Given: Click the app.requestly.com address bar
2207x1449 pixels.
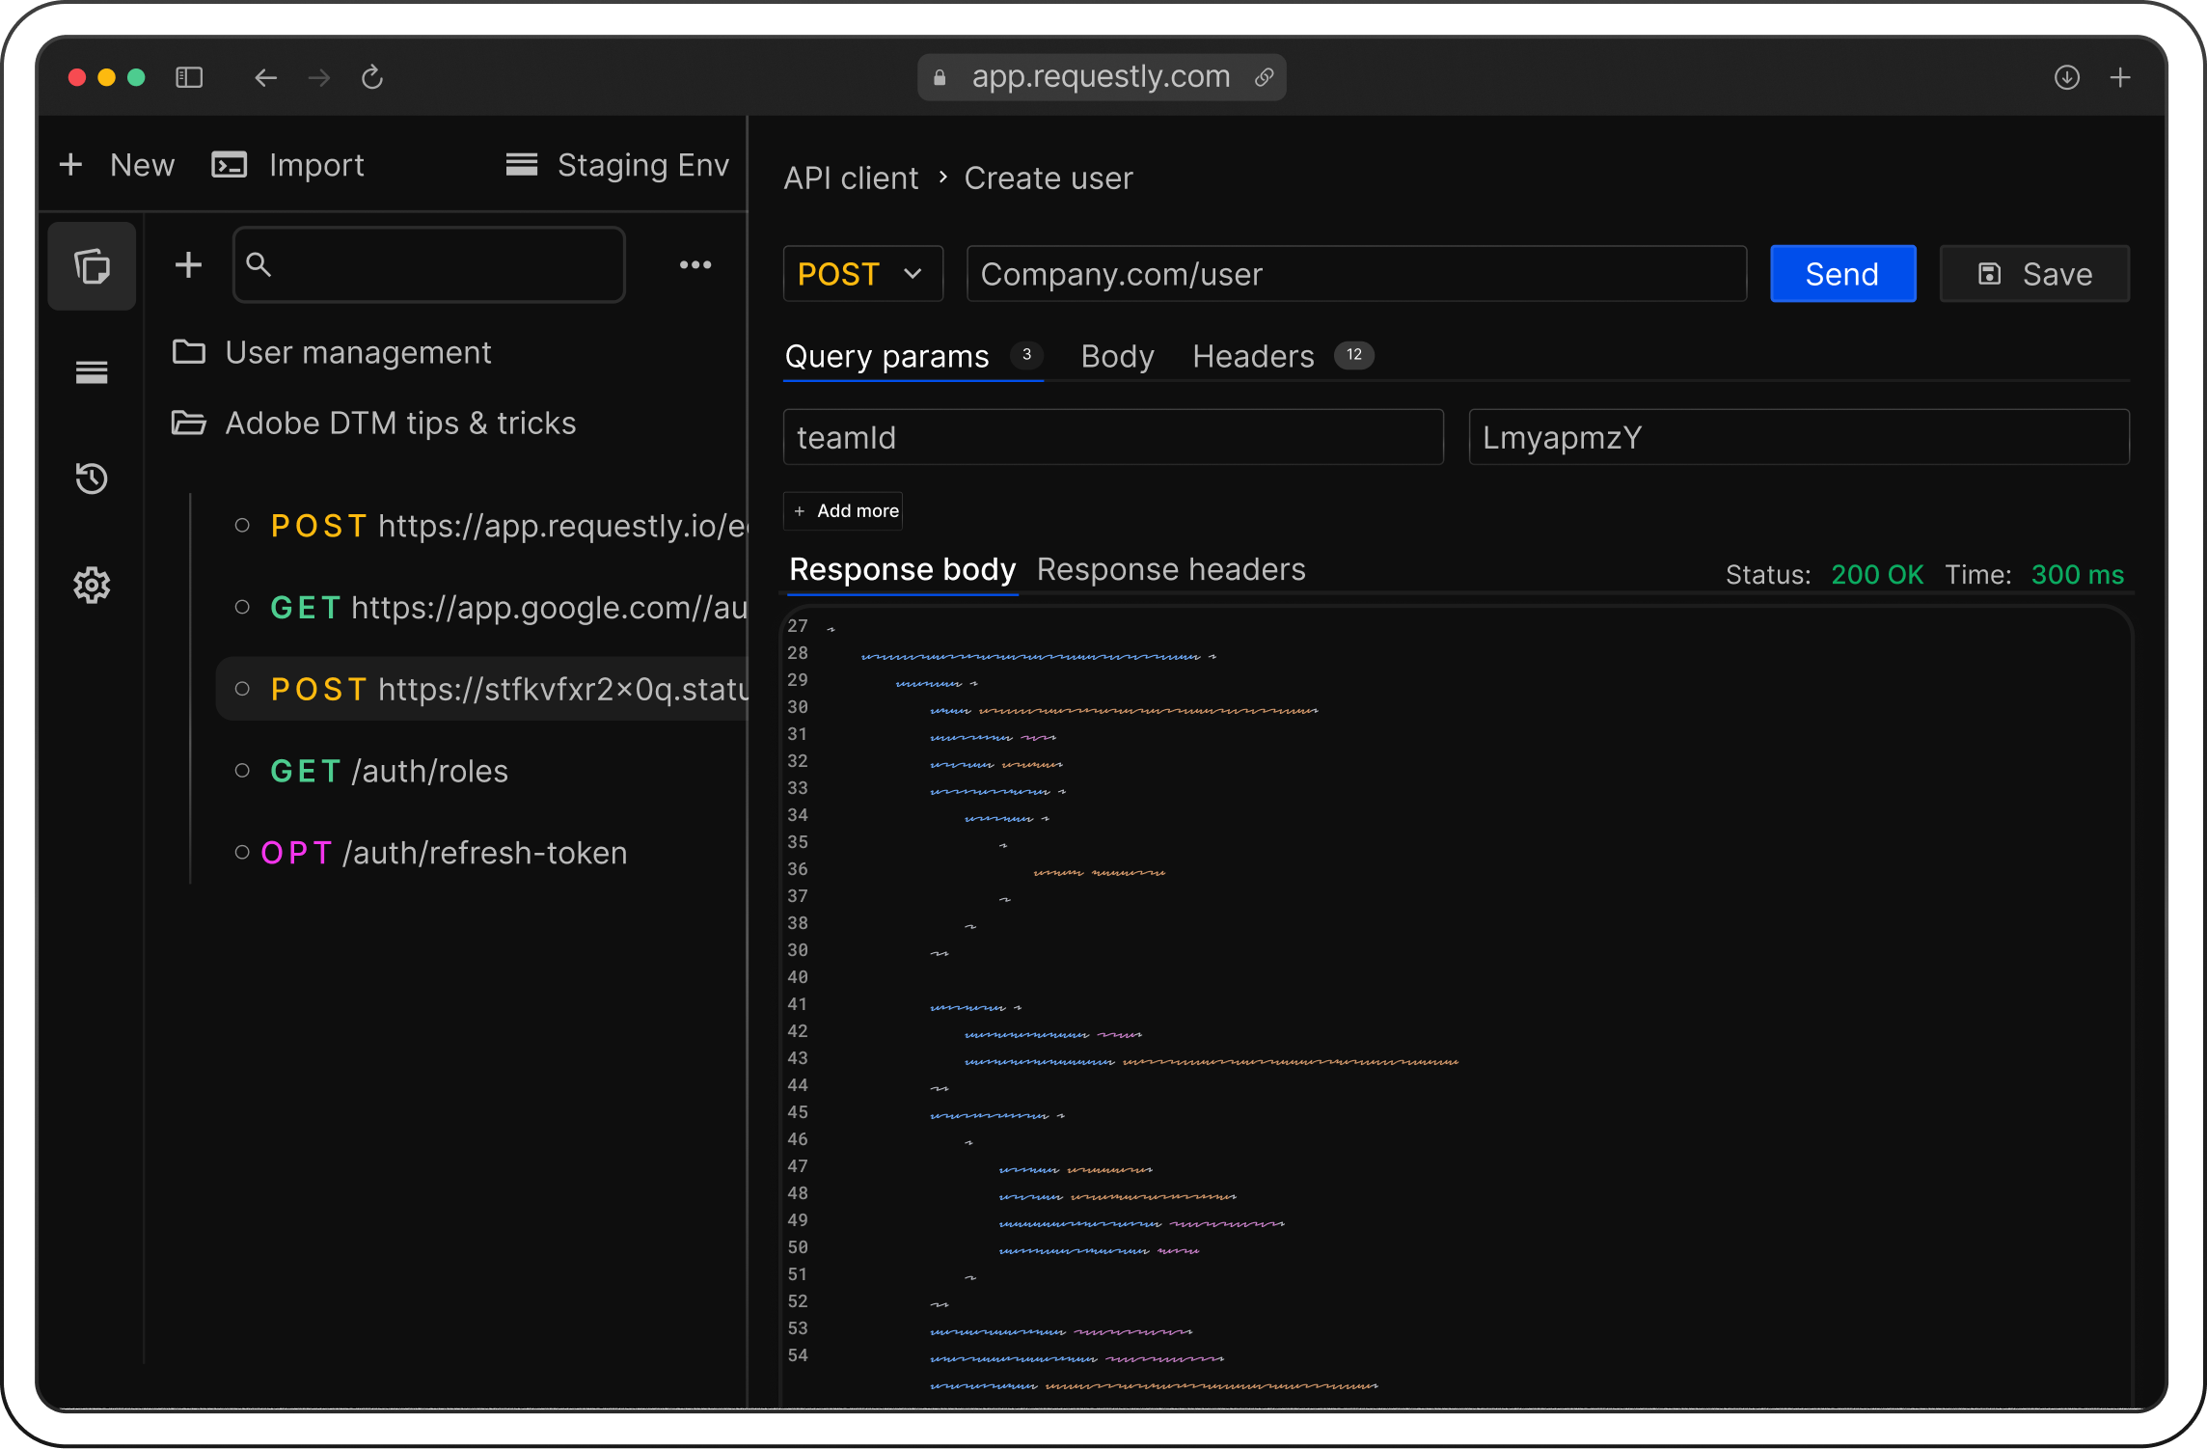Looking at the screenshot, I should tap(1102, 77).
